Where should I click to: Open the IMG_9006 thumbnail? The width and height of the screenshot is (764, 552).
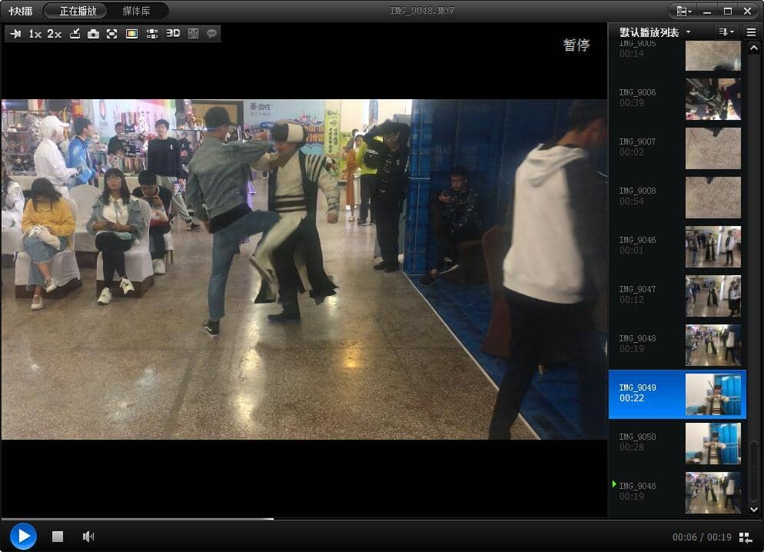point(713,99)
